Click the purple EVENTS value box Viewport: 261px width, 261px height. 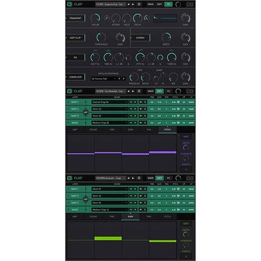(186, 169)
